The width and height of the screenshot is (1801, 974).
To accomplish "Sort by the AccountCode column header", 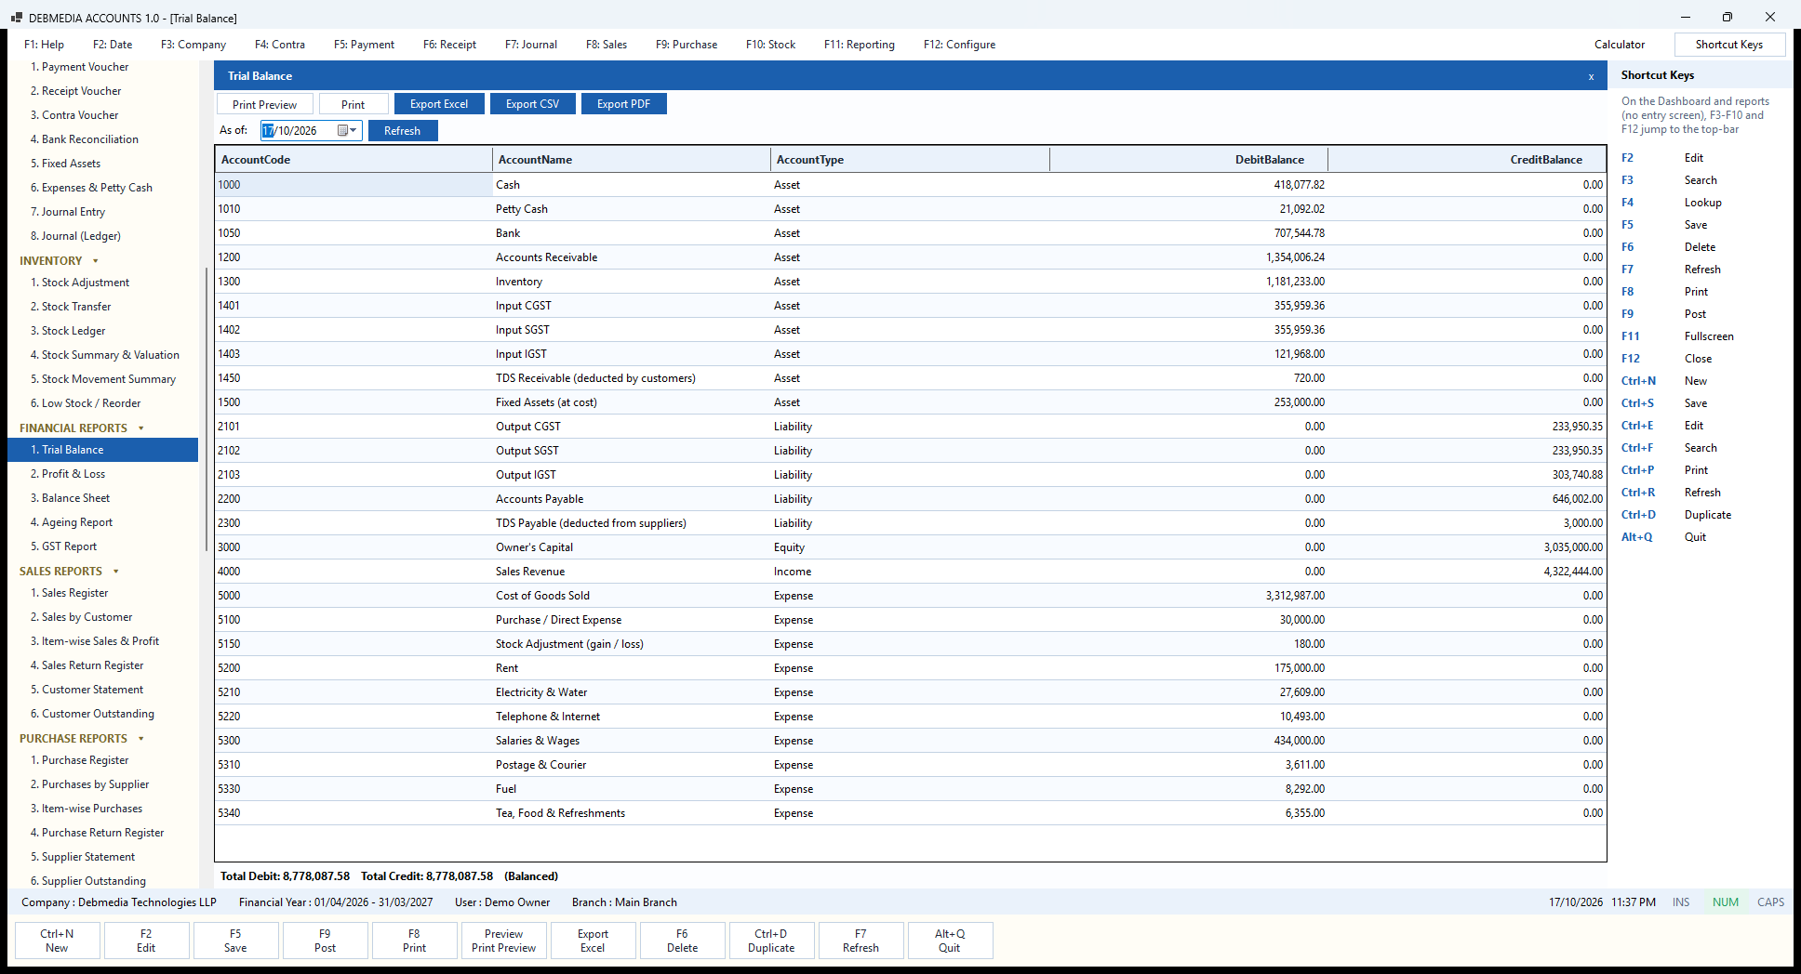I will [x=354, y=160].
